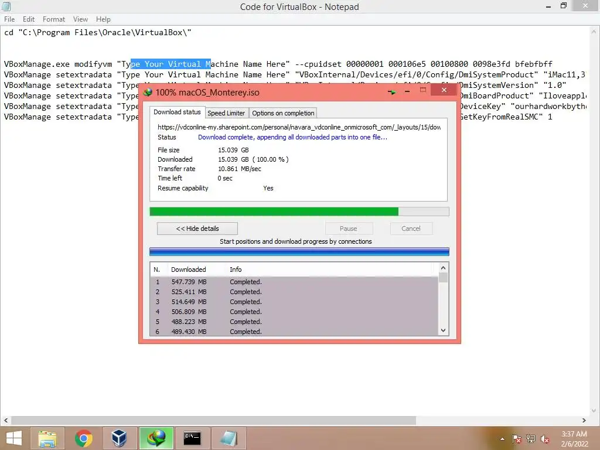Select connection row with 525.411 MB
Screen dimensions: 600x450
pyautogui.click(x=294, y=292)
